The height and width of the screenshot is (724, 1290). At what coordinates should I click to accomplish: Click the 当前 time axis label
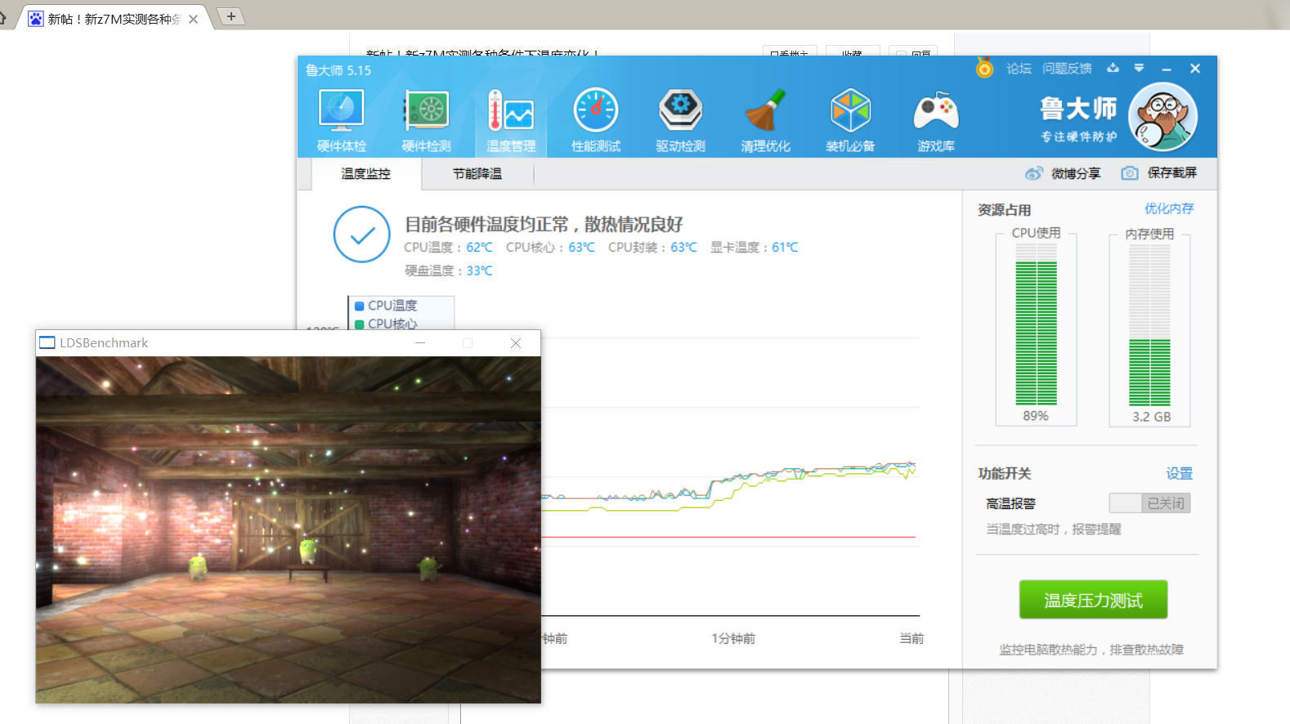(x=912, y=638)
